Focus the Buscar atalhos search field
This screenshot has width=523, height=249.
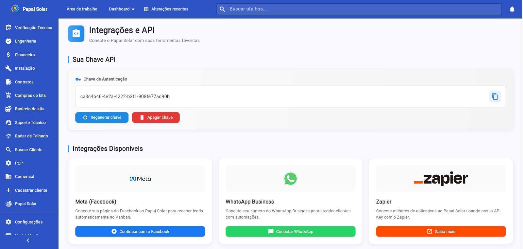[x=359, y=9]
